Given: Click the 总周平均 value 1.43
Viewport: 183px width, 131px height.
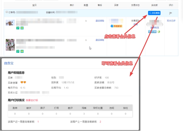Looking at the screenshot, I should (66, 88).
